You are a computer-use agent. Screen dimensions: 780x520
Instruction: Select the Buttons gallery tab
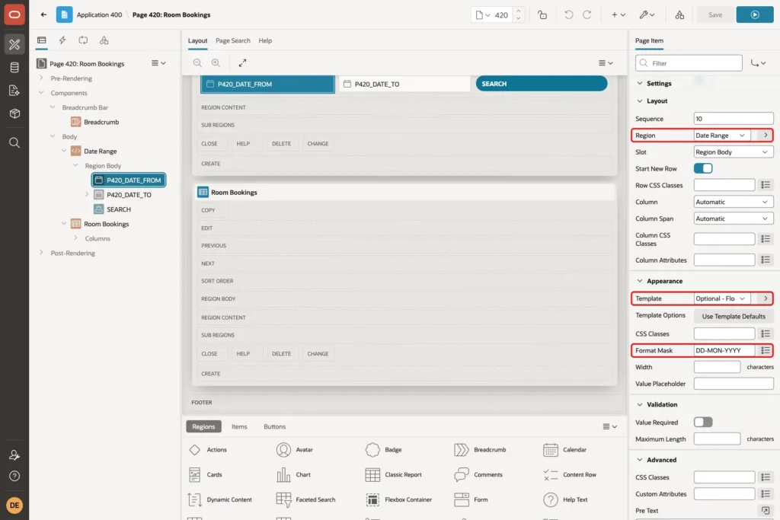tap(274, 426)
